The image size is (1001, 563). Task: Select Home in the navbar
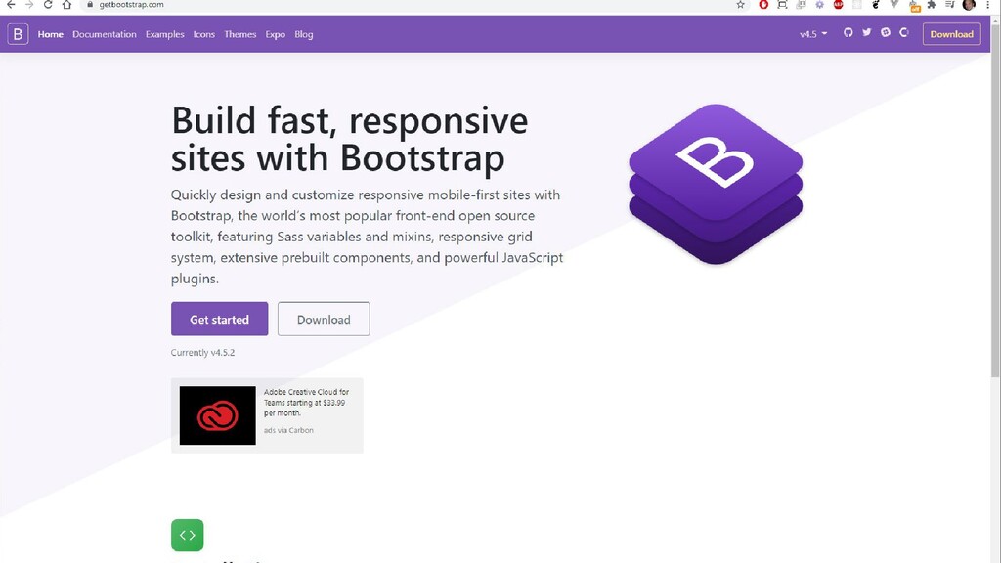(51, 34)
